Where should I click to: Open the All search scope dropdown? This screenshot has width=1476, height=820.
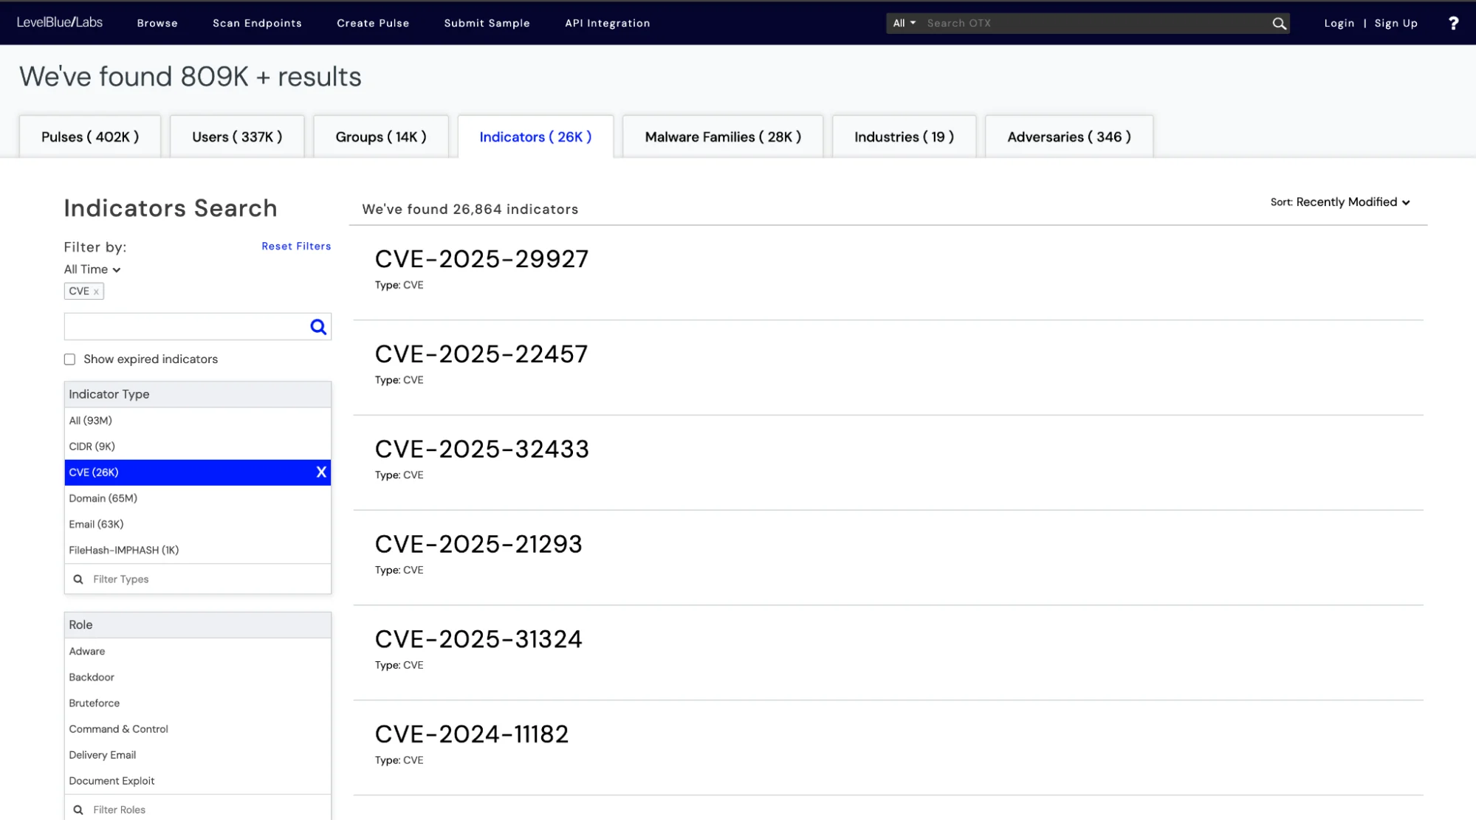(902, 23)
